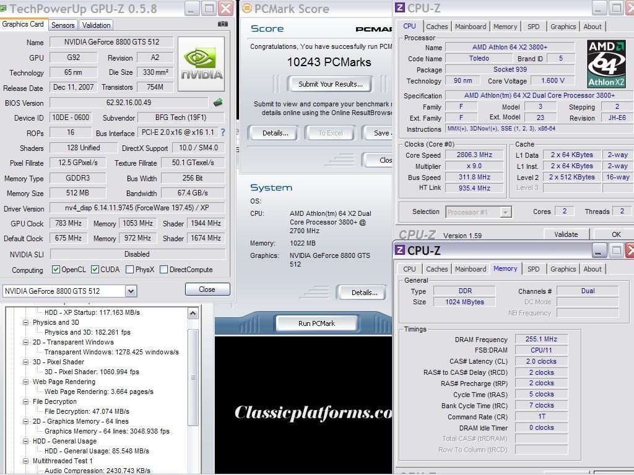Click the CPU-Z Validate button
This screenshot has height=475, width=634.
click(x=566, y=234)
